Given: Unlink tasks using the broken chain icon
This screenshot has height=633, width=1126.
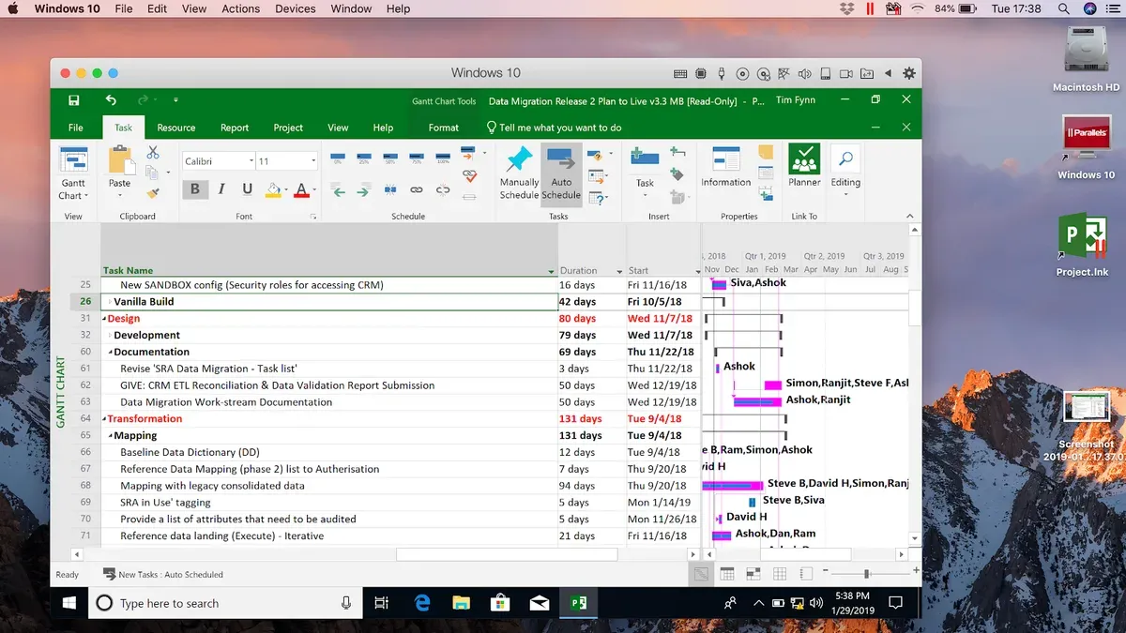Looking at the screenshot, I should click(442, 190).
